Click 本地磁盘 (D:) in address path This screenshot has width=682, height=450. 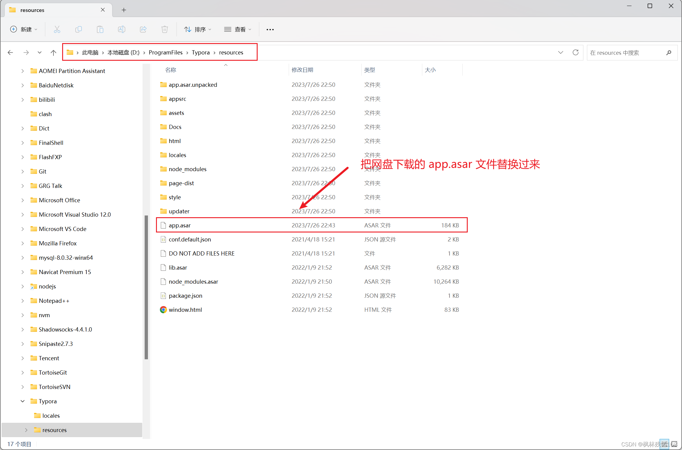tap(123, 53)
